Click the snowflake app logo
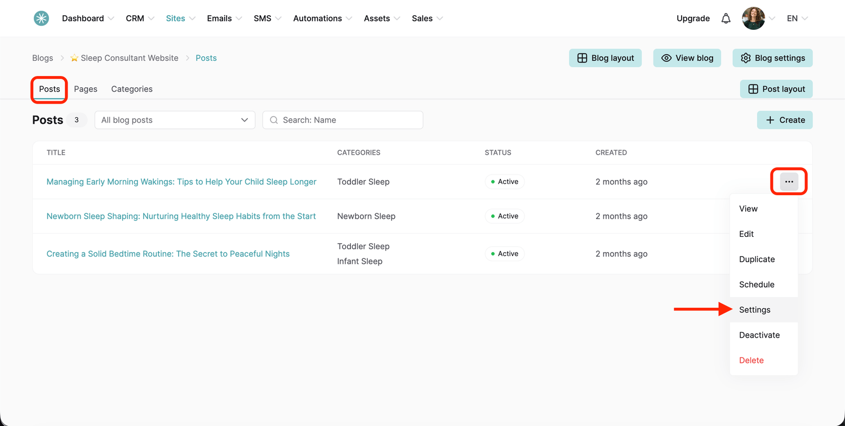This screenshot has width=845, height=426. coord(41,19)
